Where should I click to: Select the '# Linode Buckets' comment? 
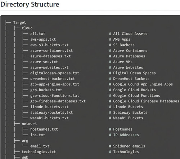point(126,107)
